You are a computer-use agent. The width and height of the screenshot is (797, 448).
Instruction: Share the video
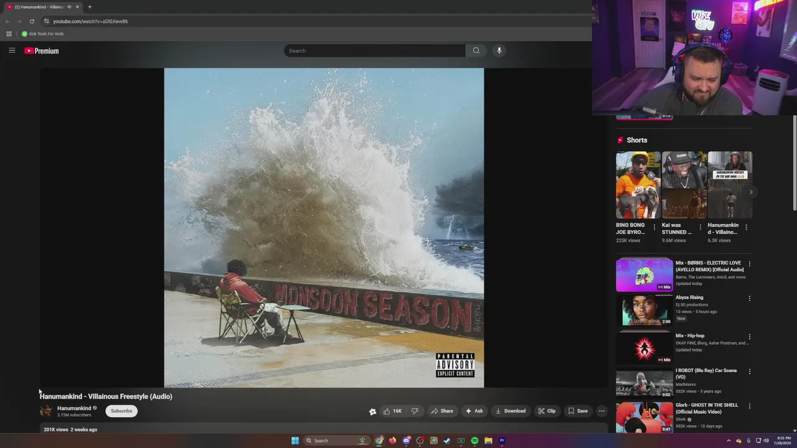(x=442, y=411)
